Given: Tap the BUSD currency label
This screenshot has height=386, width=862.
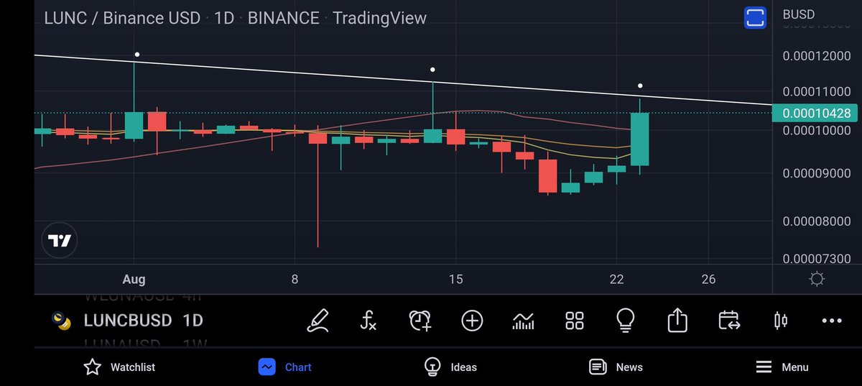Looking at the screenshot, I should click(x=799, y=14).
